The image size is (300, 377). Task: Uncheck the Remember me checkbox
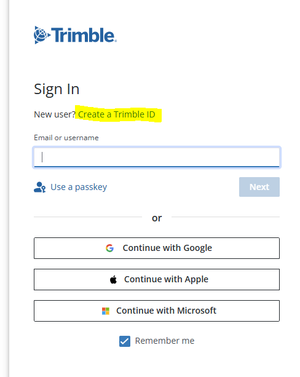coord(125,341)
